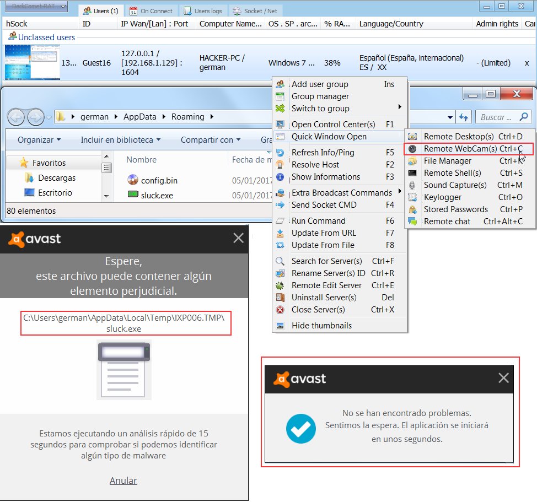Open the Compartir con dropdown
This screenshot has height=502, width=537.
tap(211, 140)
